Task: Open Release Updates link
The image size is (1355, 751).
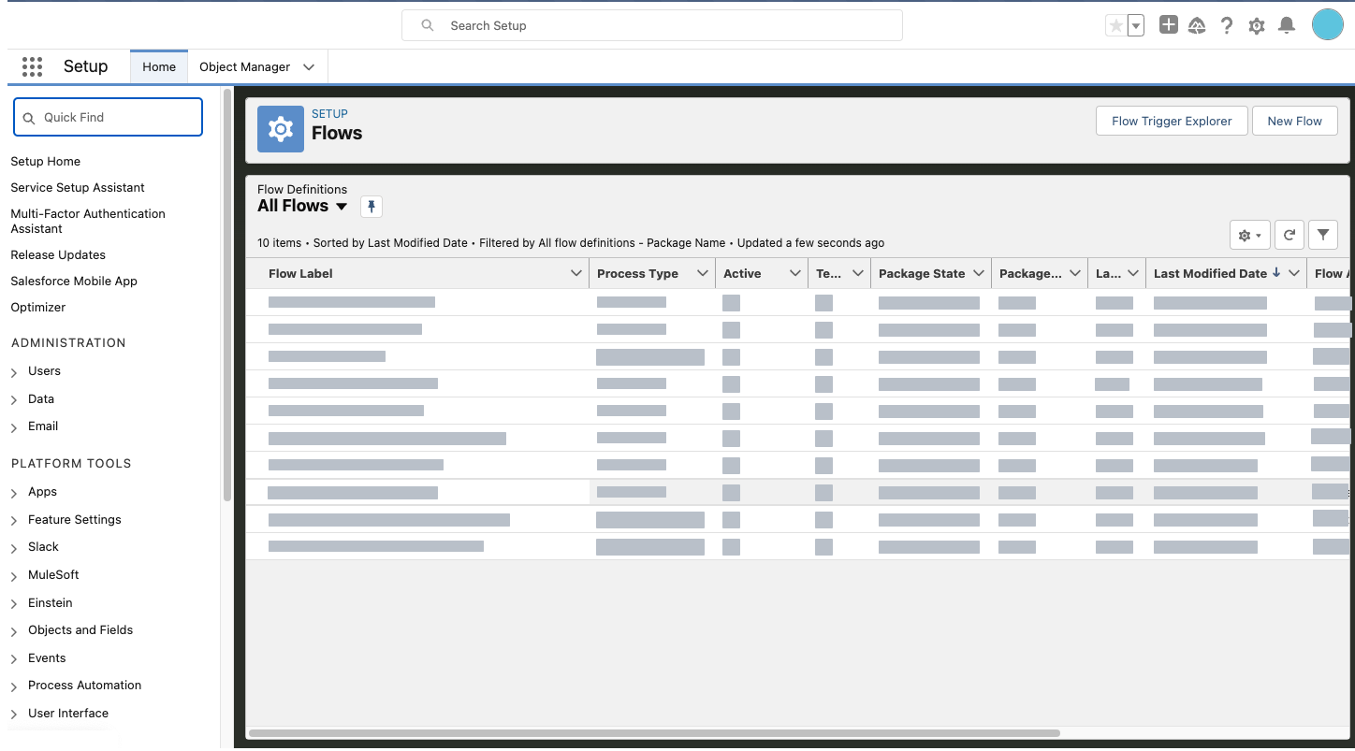Action: [x=58, y=255]
